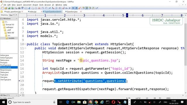Click the Replace toolbar icon
The image size is (187, 105).
pos(53,8)
